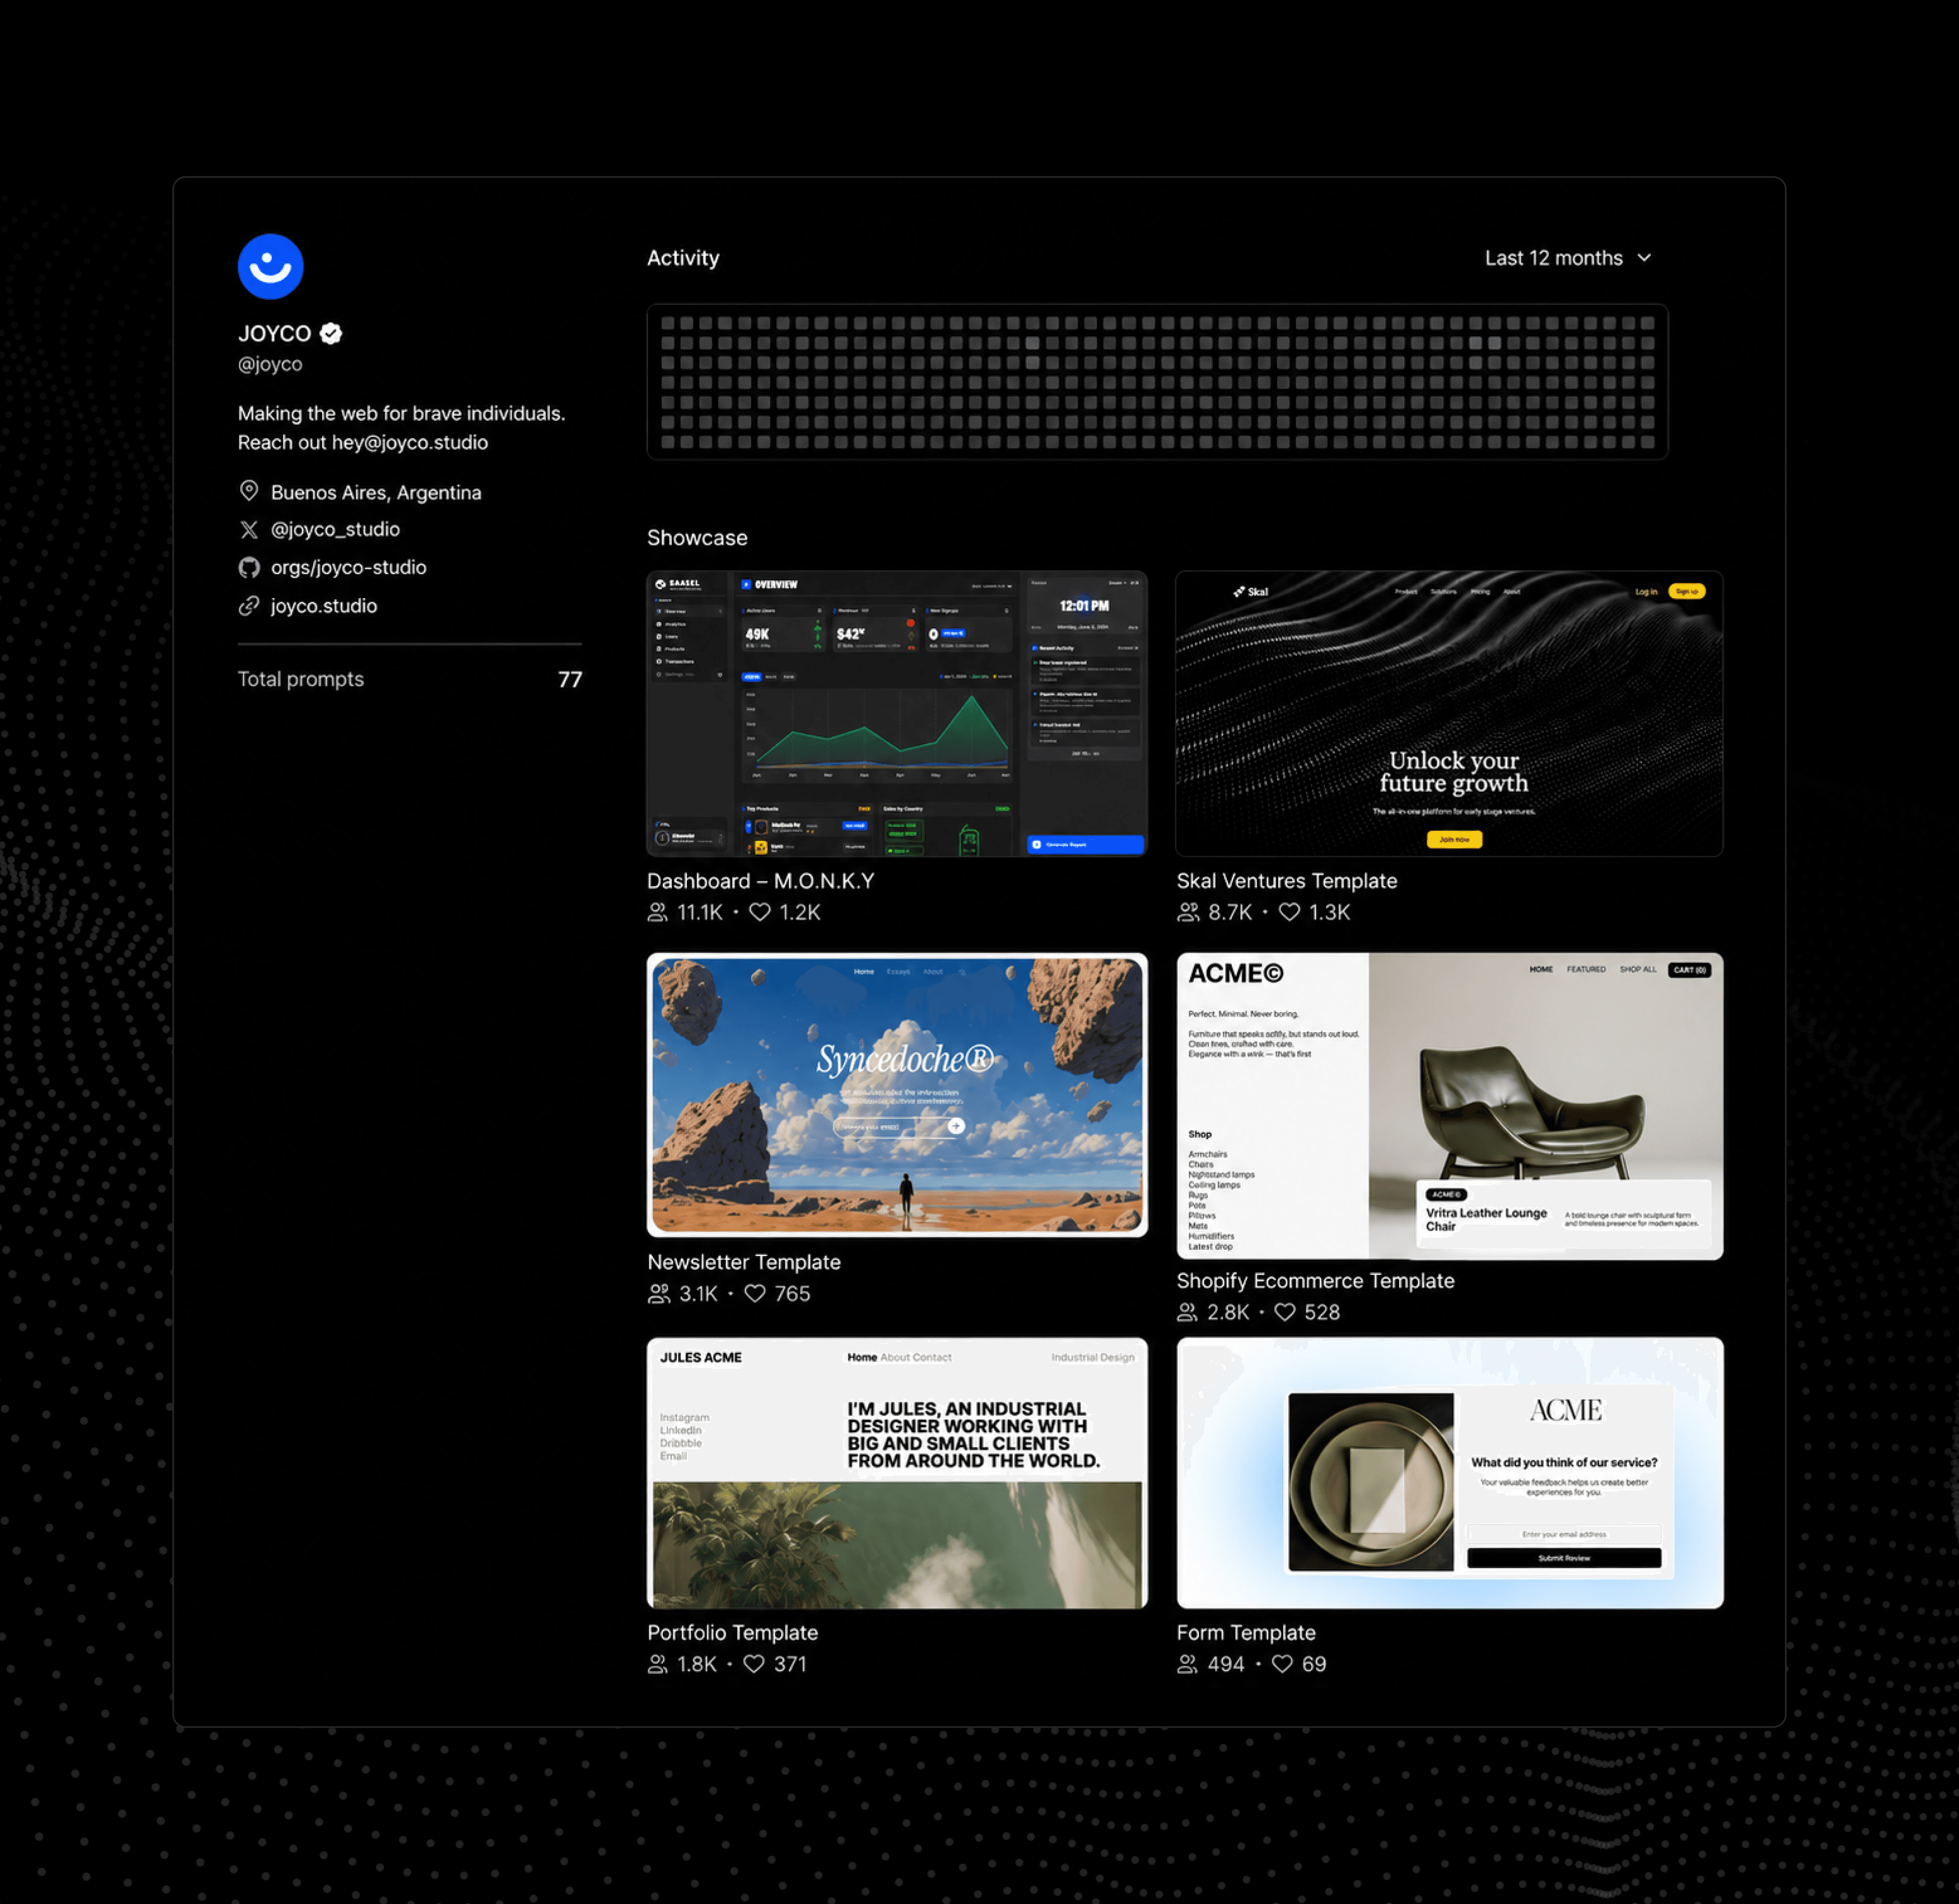The image size is (1959, 1904).
Task: Open the Jules Acme portfolio thumbnail
Action: (897, 1473)
